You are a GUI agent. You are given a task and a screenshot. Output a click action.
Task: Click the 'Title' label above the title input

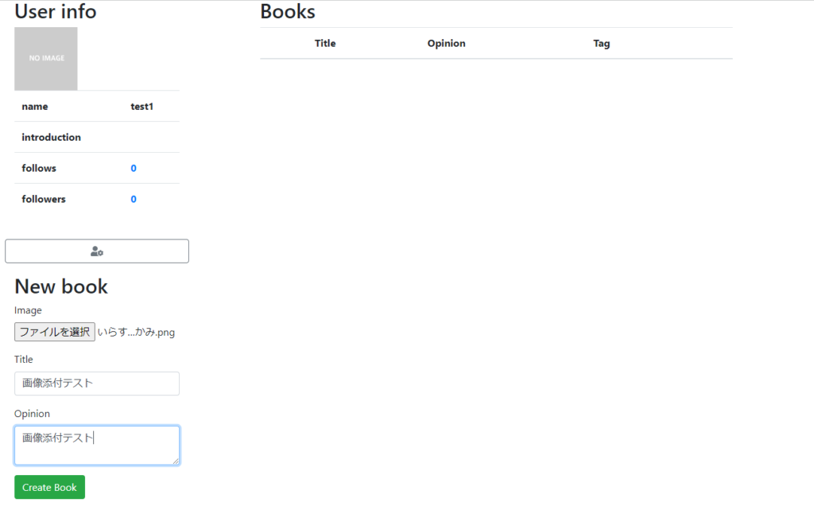pos(23,360)
